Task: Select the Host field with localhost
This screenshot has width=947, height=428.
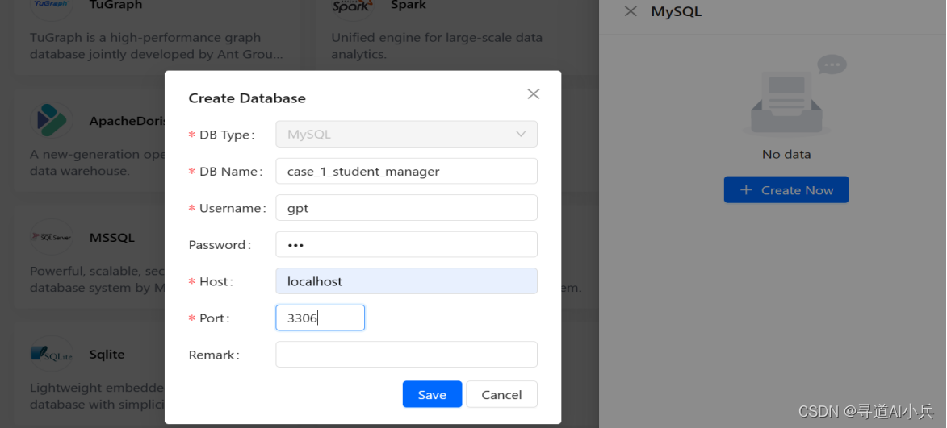Action: (x=406, y=281)
